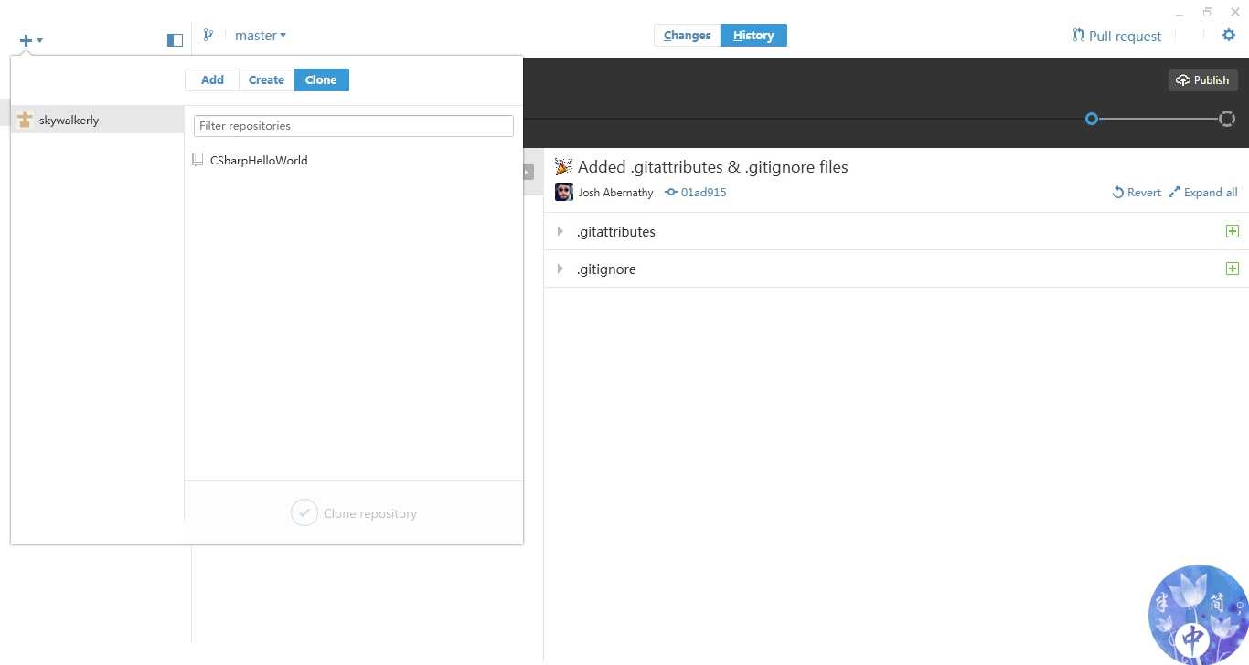The height and width of the screenshot is (665, 1249).
Task: Expand the .gitattributes file diff
Action: (x=560, y=231)
